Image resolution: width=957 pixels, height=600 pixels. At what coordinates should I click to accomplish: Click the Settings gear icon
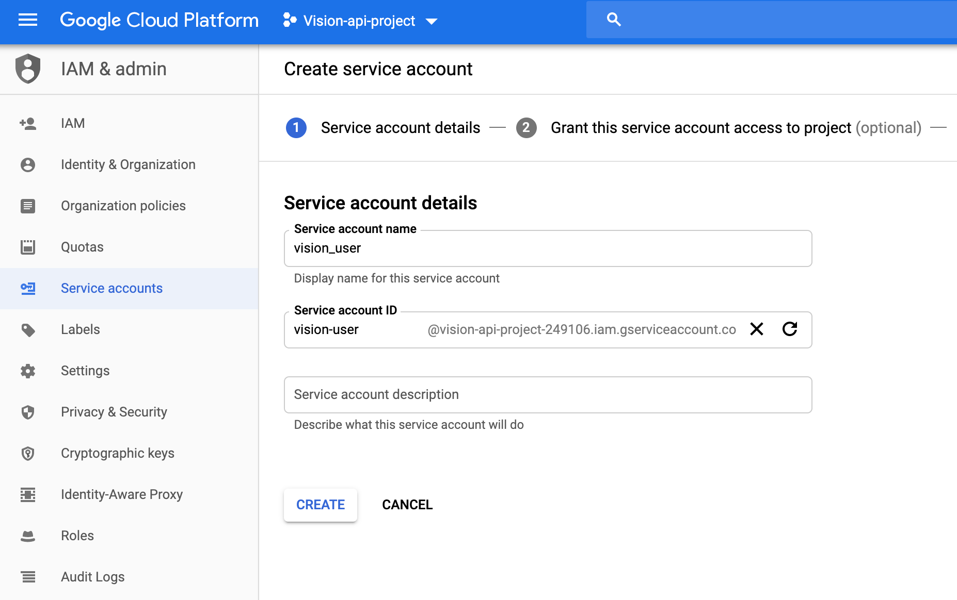pos(28,371)
